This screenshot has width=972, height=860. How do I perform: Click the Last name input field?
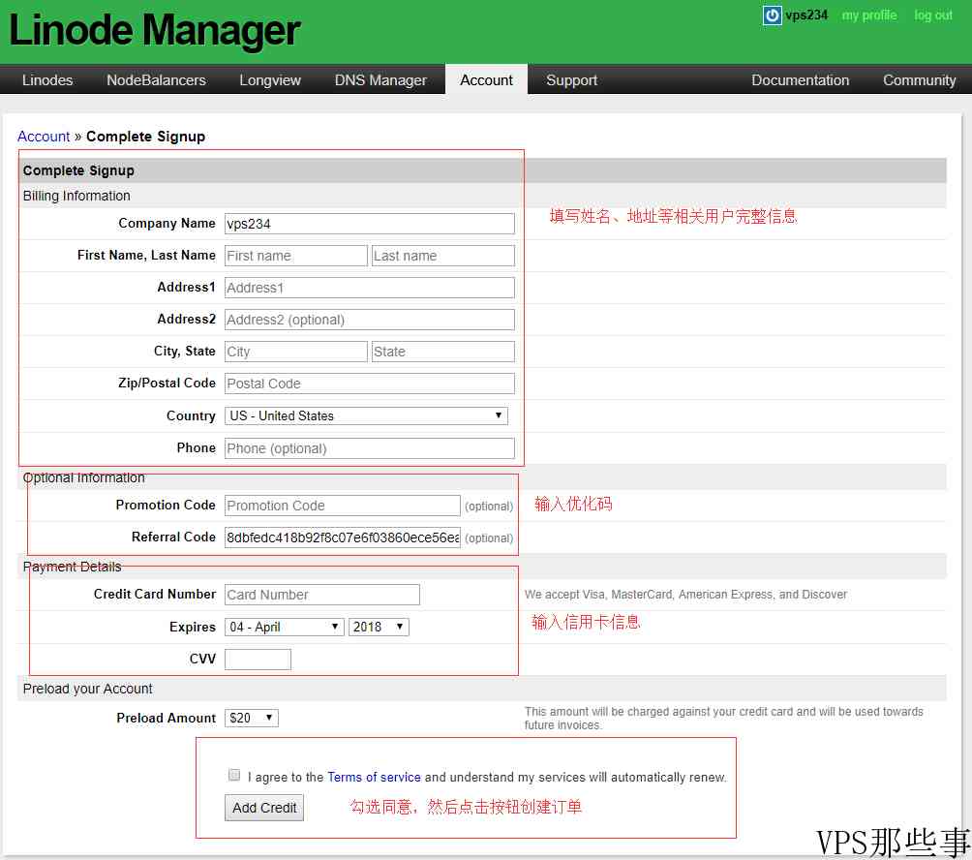443,256
